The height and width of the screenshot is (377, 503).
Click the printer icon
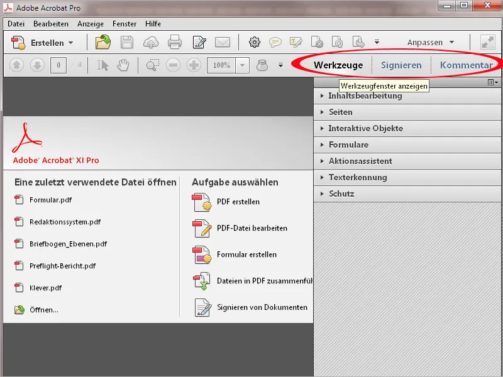pyautogui.click(x=175, y=42)
